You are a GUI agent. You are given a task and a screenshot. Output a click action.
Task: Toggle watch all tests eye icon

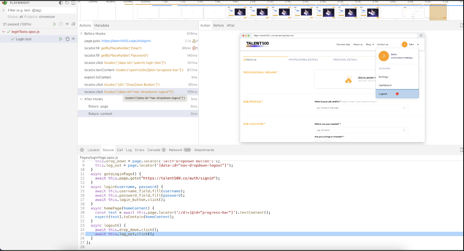[67, 24]
